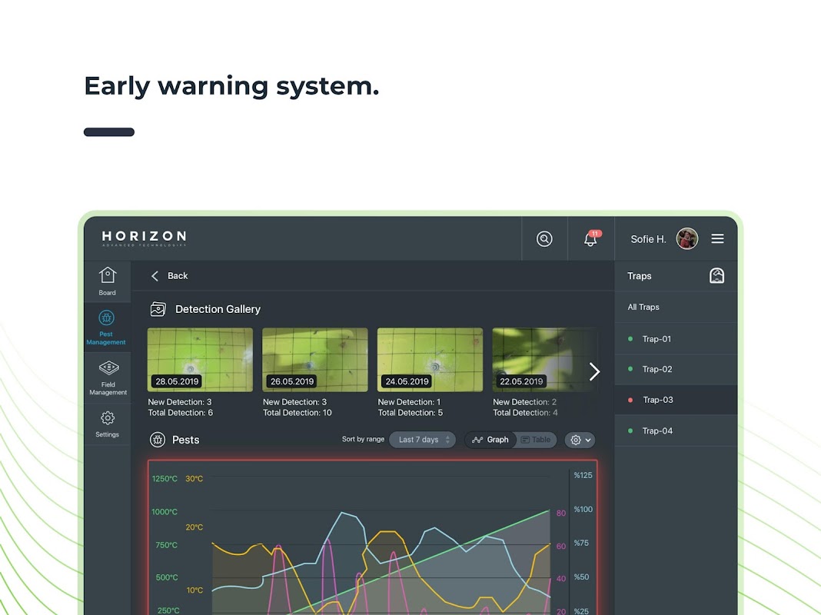This screenshot has height=615, width=821.
Task: Open the search icon in header
Action: click(x=544, y=238)
